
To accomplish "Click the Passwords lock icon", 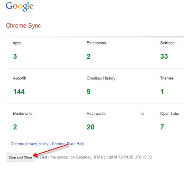I will tap(142, 113).
